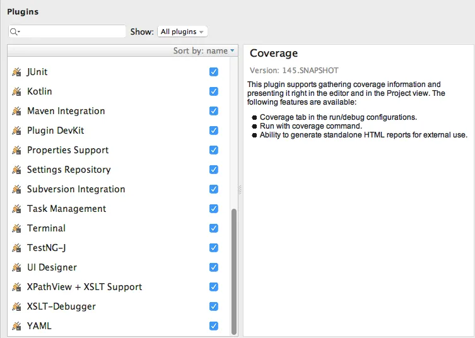Disable the JUnit plugin checkbox
Viewport: 475px width, 338px height.
[x=214, y=72]
